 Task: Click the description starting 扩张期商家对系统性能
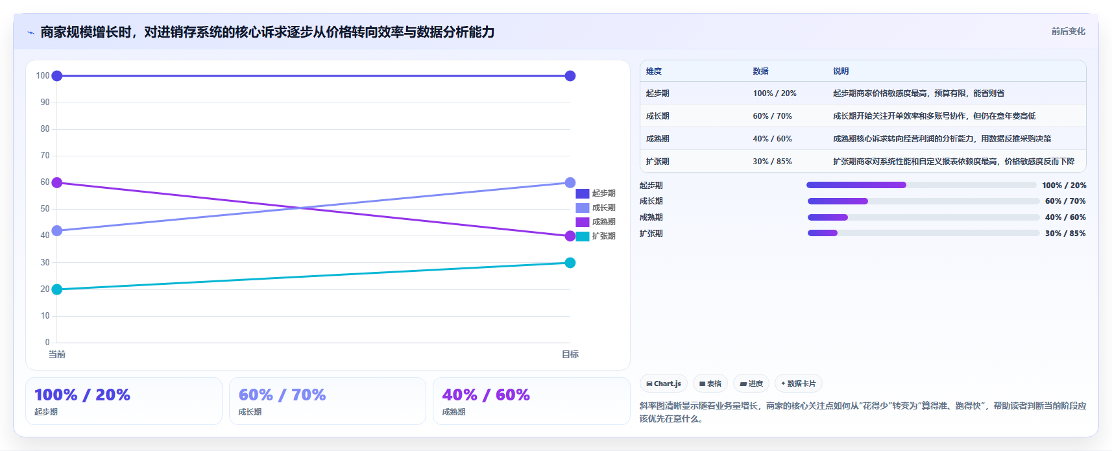(x=954, y=162)
